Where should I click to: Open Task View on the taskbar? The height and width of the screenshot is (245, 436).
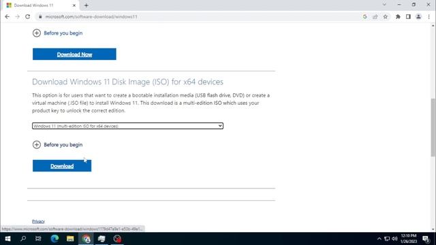pos(38,239)
